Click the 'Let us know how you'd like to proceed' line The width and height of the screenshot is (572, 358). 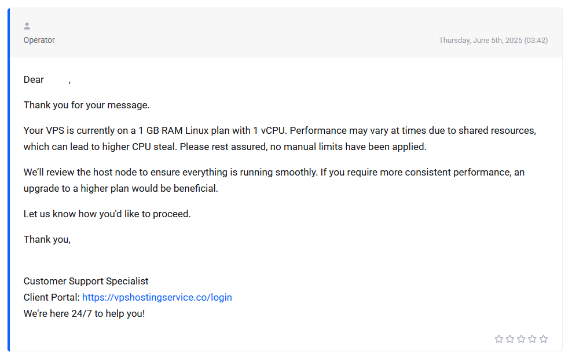[107, 214]
